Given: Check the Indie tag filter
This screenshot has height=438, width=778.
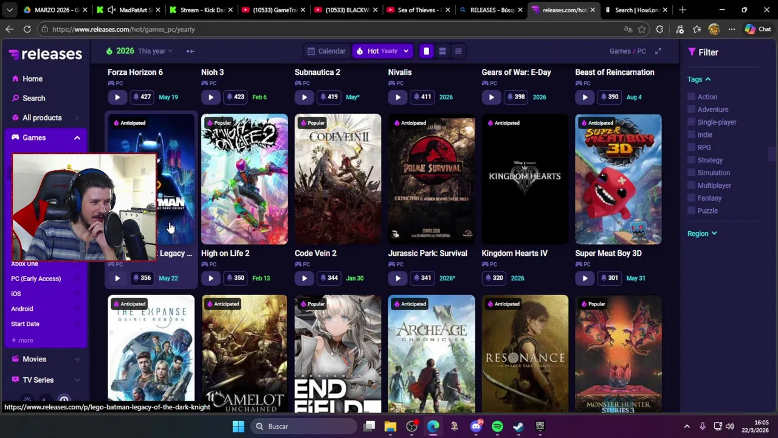Looking at the screenshot, I should (x=691, y=135).
